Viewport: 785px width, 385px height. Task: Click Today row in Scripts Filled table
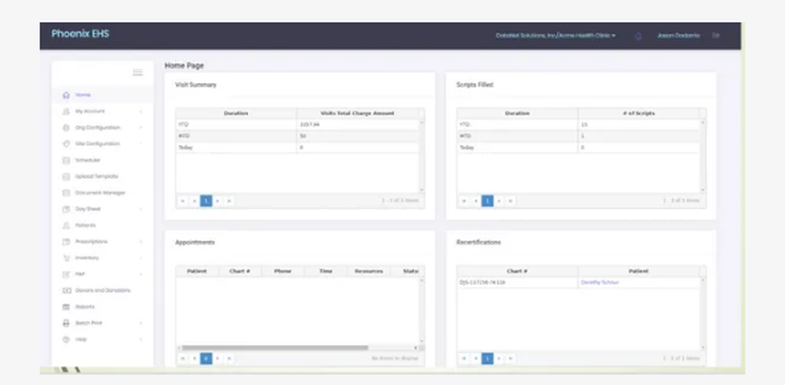point(579,147)
